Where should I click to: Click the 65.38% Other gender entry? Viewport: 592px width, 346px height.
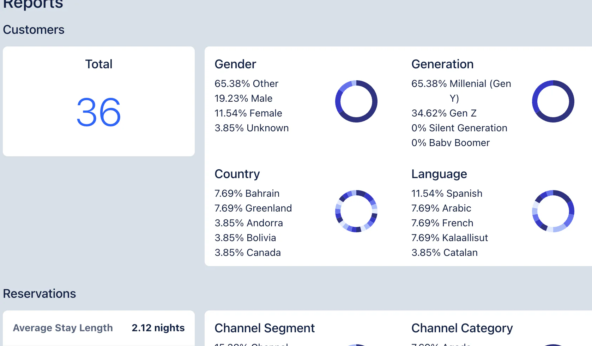click(x=246, y=84)
